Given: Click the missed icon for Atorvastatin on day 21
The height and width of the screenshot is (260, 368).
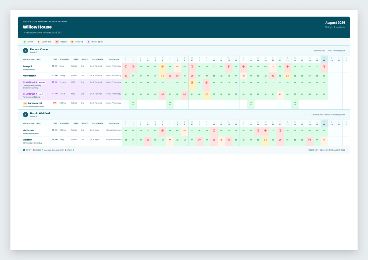Looking at the screenshot, I should [273, 76].
